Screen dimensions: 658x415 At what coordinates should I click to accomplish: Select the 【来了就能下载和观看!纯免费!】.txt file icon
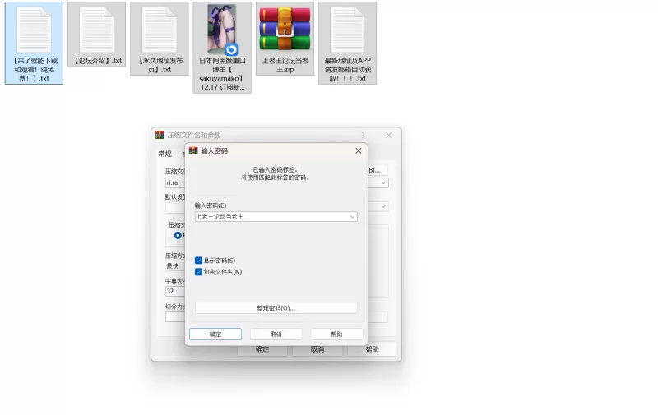coord(34,43)
